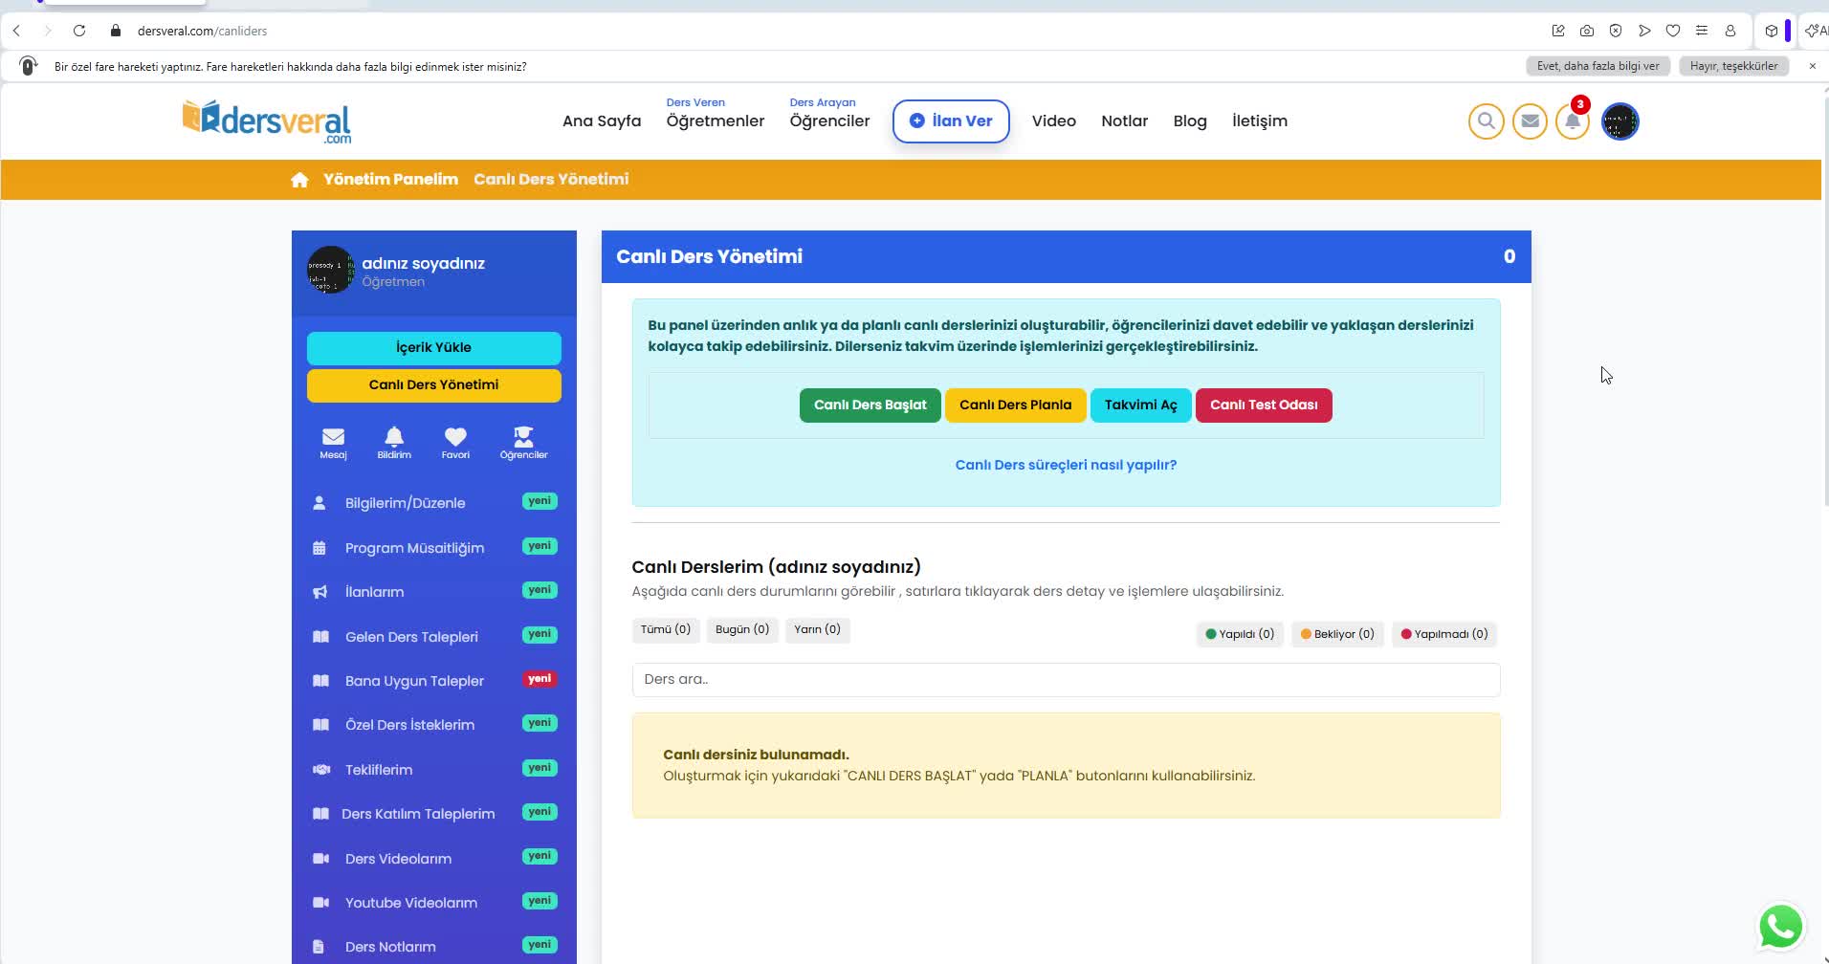
Task: Filter lessons by Yapıldı status
Action: point(1240,634)
